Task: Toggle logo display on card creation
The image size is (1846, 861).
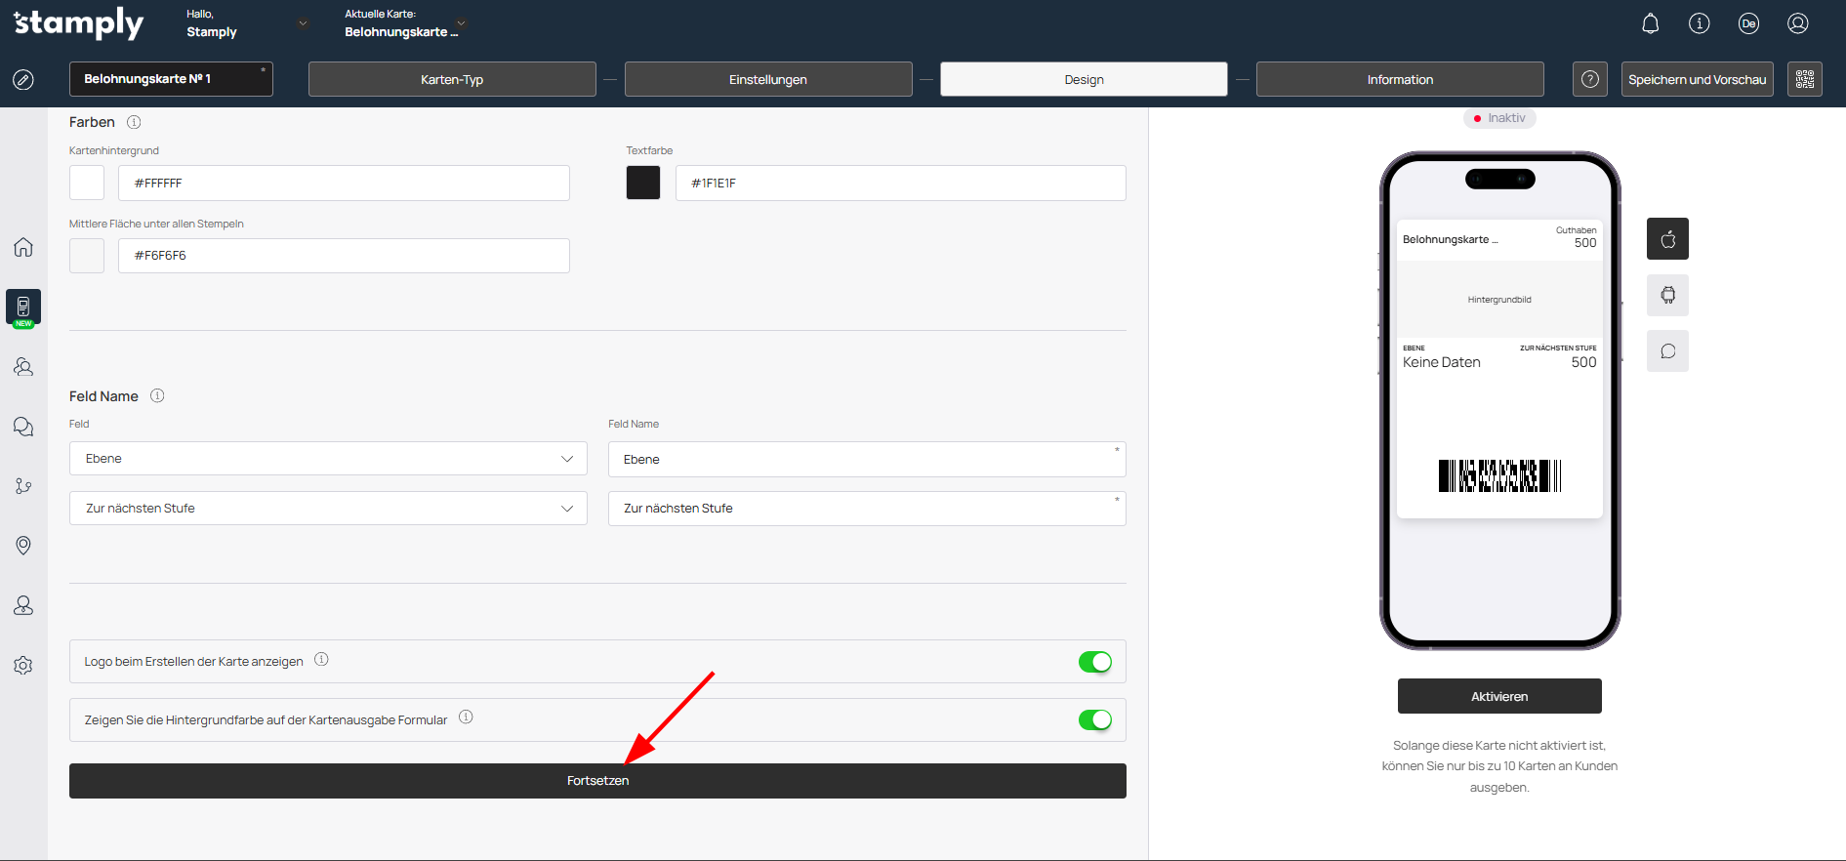Action: (x=1094, y=662)
